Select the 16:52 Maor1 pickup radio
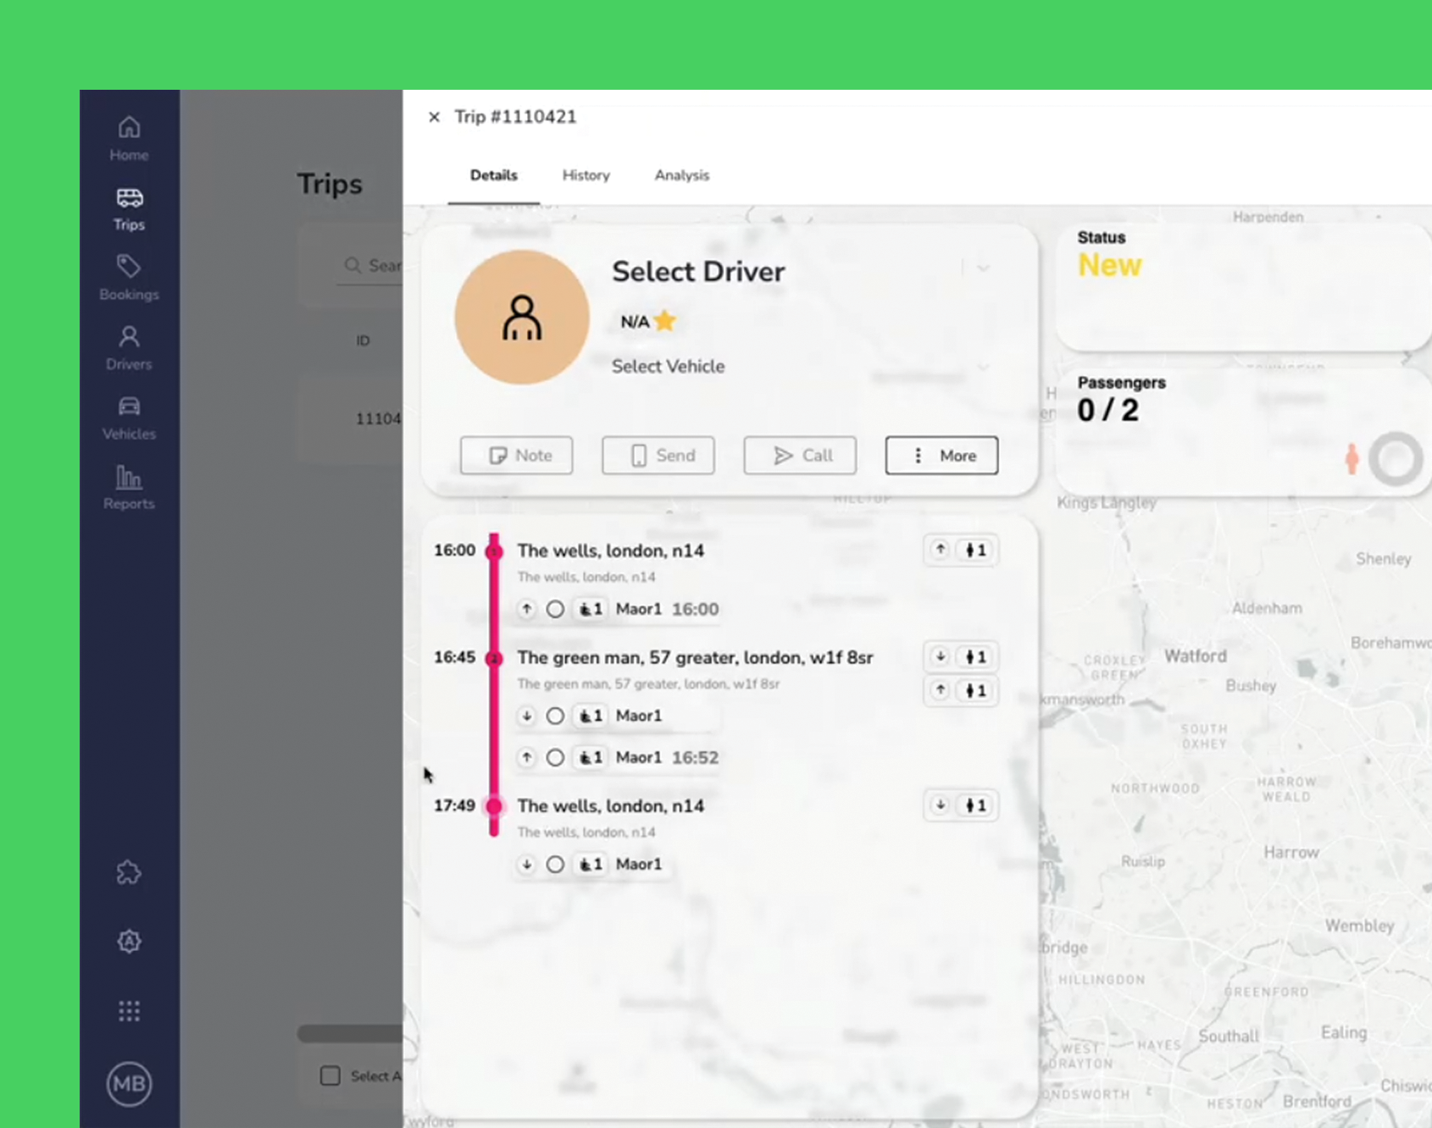 555,757
